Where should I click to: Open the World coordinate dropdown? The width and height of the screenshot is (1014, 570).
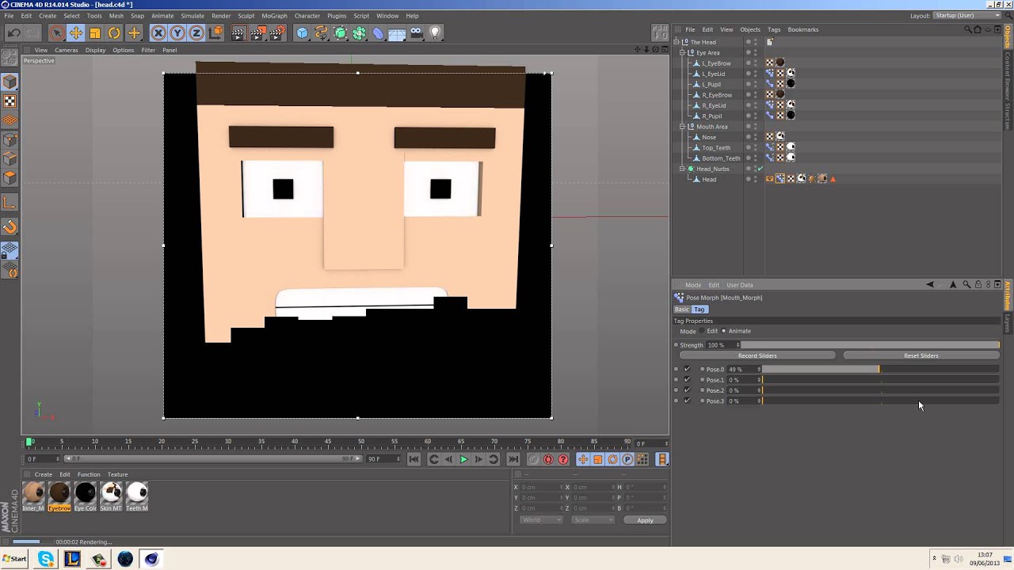(x=540, y=520)
